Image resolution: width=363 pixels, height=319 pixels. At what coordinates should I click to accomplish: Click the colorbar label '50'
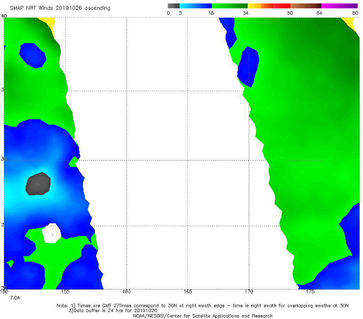290,13
